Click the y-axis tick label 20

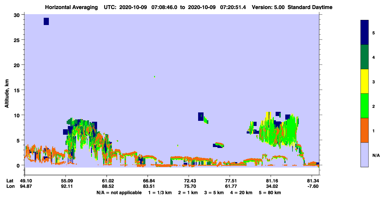(x=17, y=65)
